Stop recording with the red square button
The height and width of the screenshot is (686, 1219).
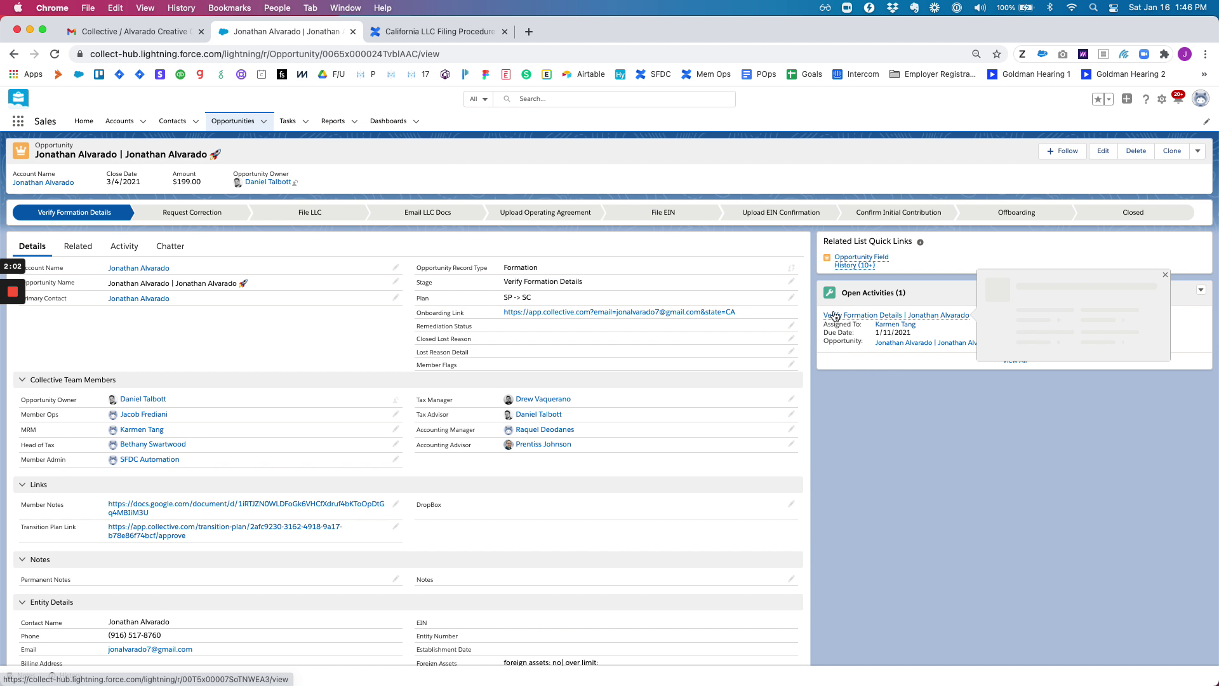[x=12, y=292]
